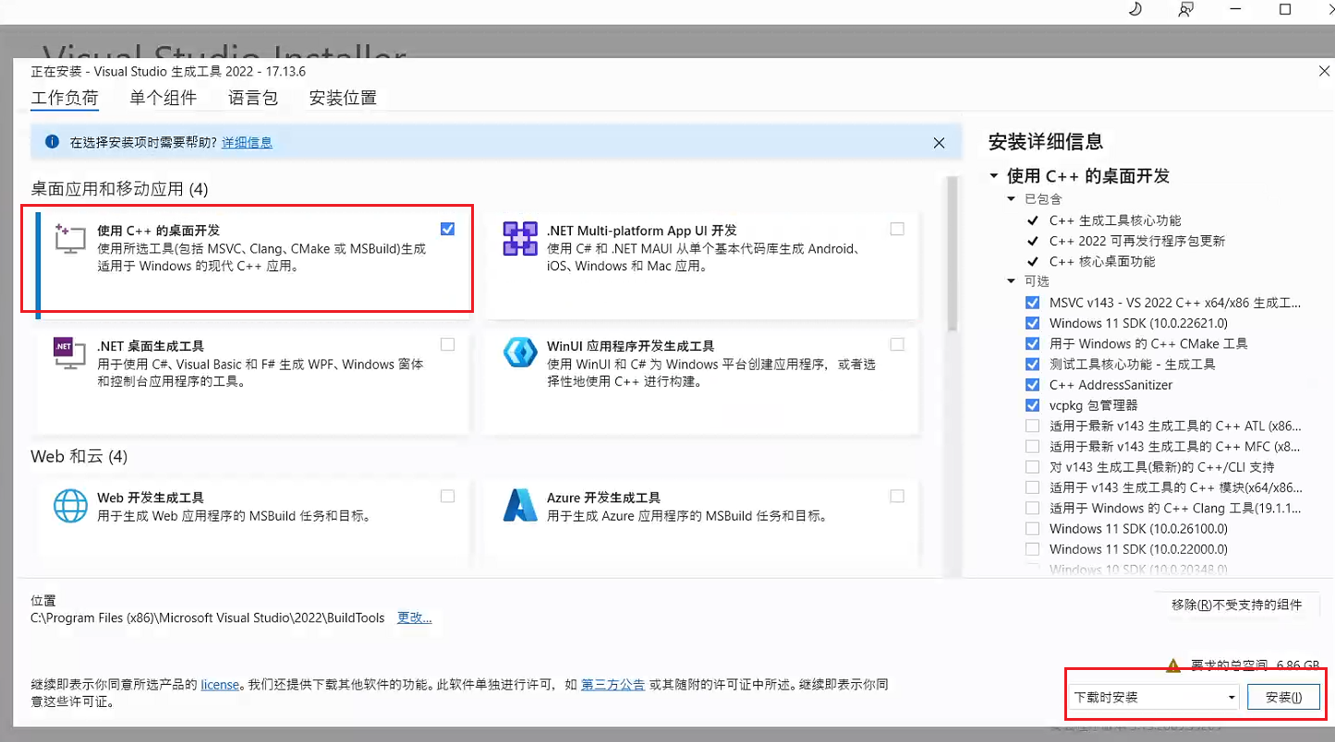This screenshot has width=1335, height=742.
Task: Uncheck 使用 C++ 的桌面开发 workload
Action: pos(447,228)
